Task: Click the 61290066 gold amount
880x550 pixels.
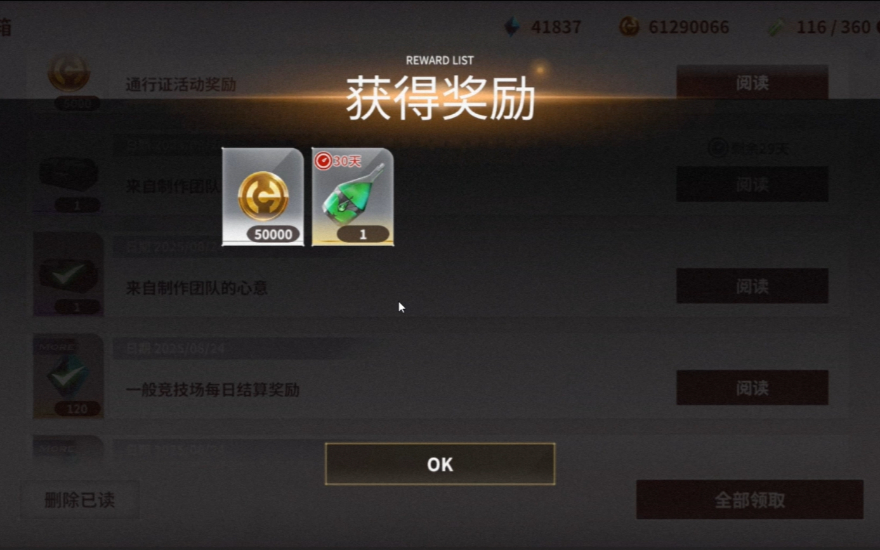Action: [x=688, y=27]
